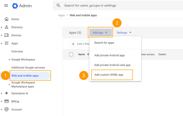Collapse the Apps section arrow
The height and width of the screenshot is (116, 183).
coord(2,43)
